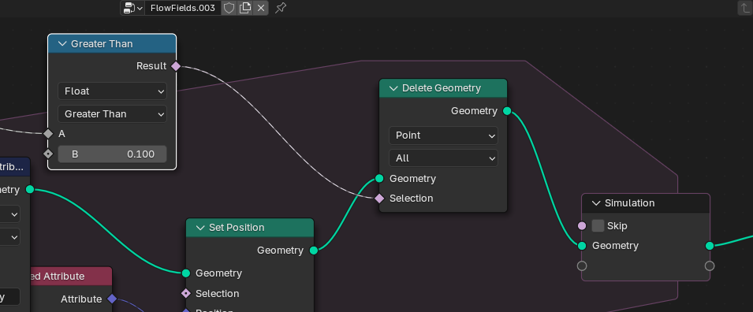Click the 'Result' label on Greater Than
The height and width of the screenshot is (312, 753).
pos(151,66)
